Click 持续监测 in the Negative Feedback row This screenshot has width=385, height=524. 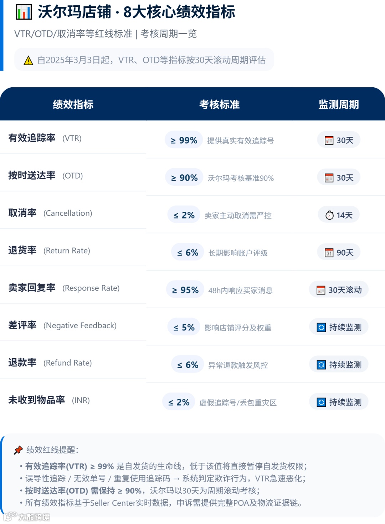point(339,327)
